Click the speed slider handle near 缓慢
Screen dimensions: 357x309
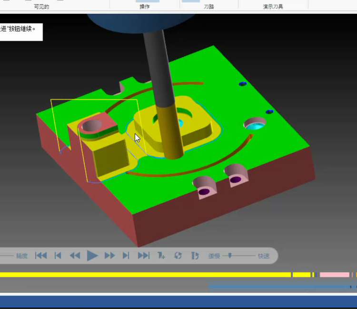[x=230, y=256]
